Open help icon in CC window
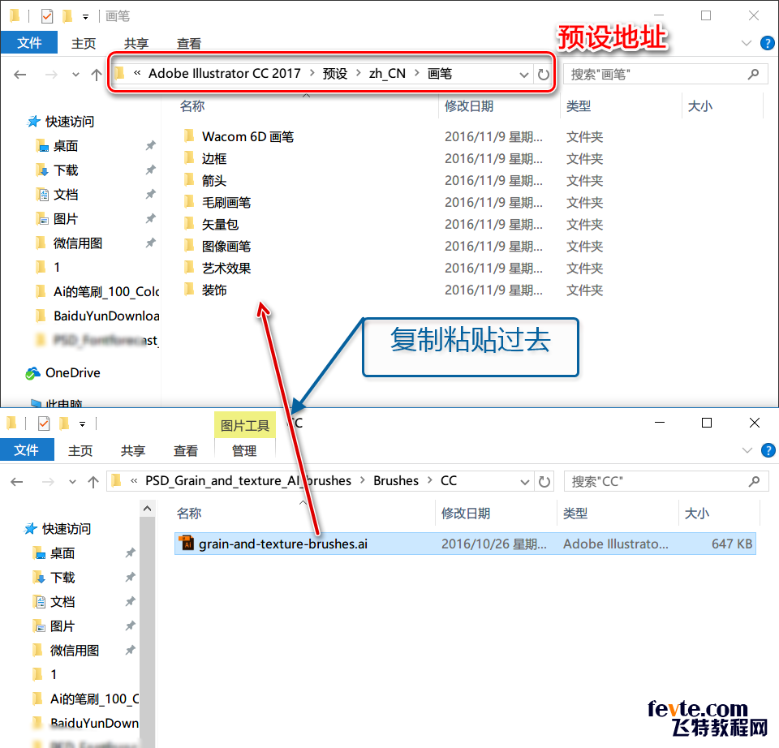 point(768,450)
